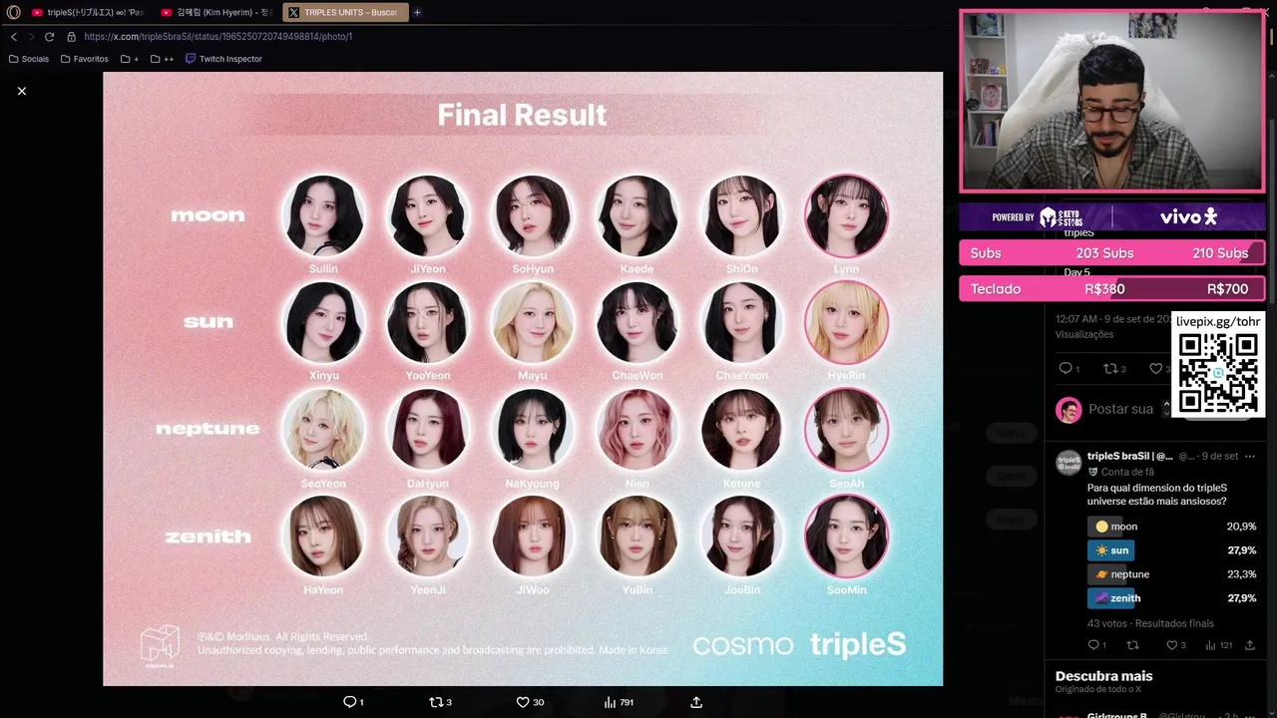View poll post analytics 121
Viewport: 1277px width, 718px height.
(1219, 645)
